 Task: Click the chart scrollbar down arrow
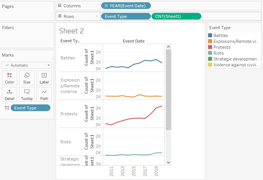(168, 162)
